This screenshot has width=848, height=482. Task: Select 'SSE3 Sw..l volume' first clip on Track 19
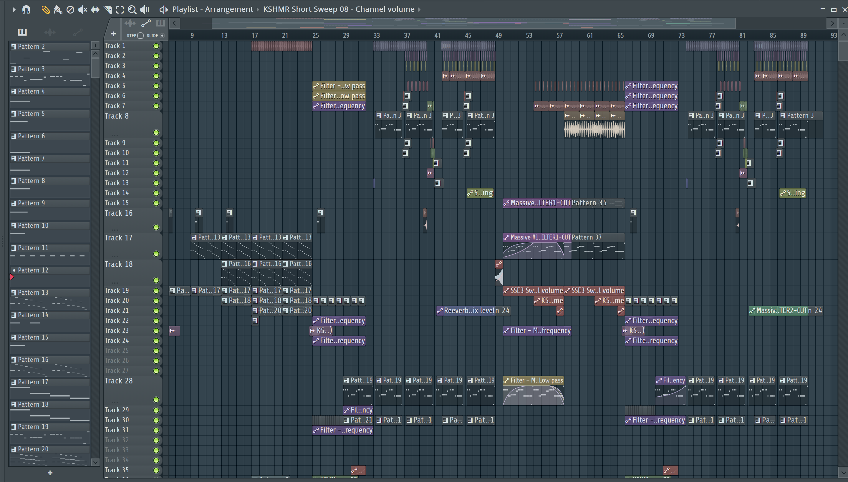click(x=533, y=291)
